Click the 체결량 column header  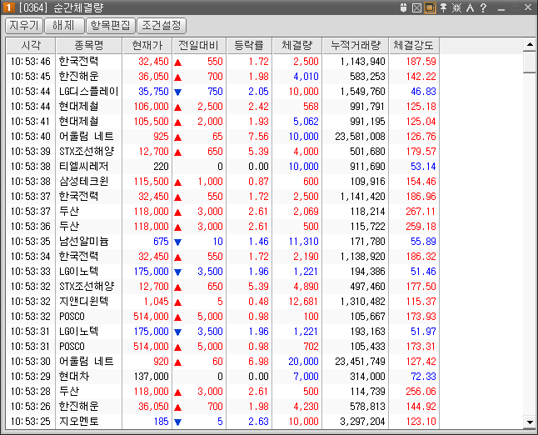point(297,46)
